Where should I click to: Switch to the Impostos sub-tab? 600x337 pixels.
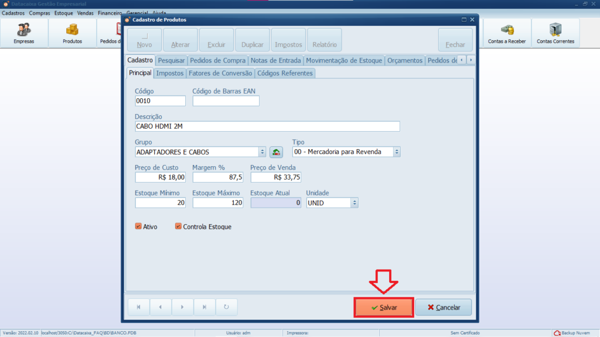(x=170, y=73)
